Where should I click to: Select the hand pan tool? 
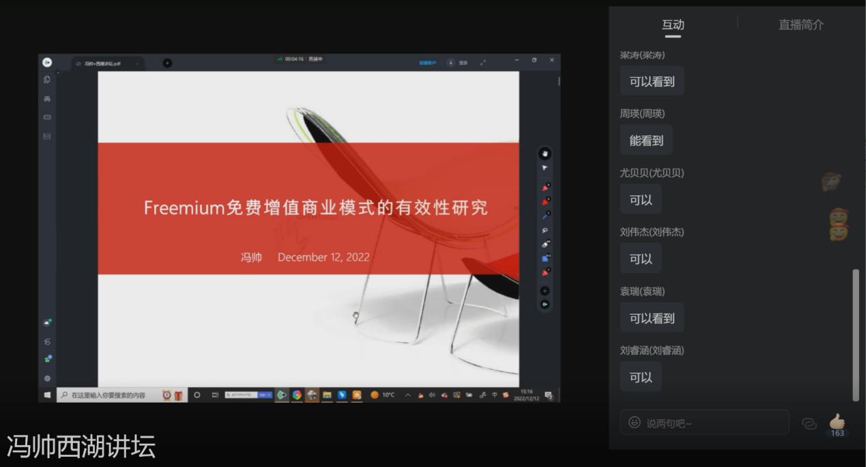coord(545,154)
